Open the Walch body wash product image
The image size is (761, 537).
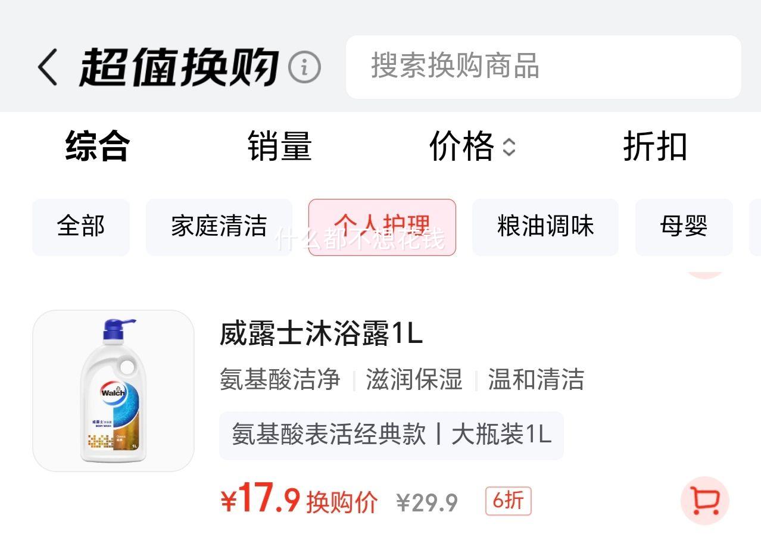pos(113,391)
